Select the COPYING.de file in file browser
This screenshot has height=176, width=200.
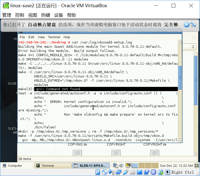point(77,145)
